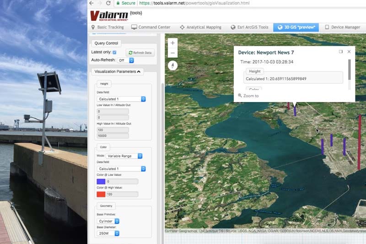Zoom out the map with the minus button
The width and height of the screenshot is (366, 244).
(x=172, y=53)
